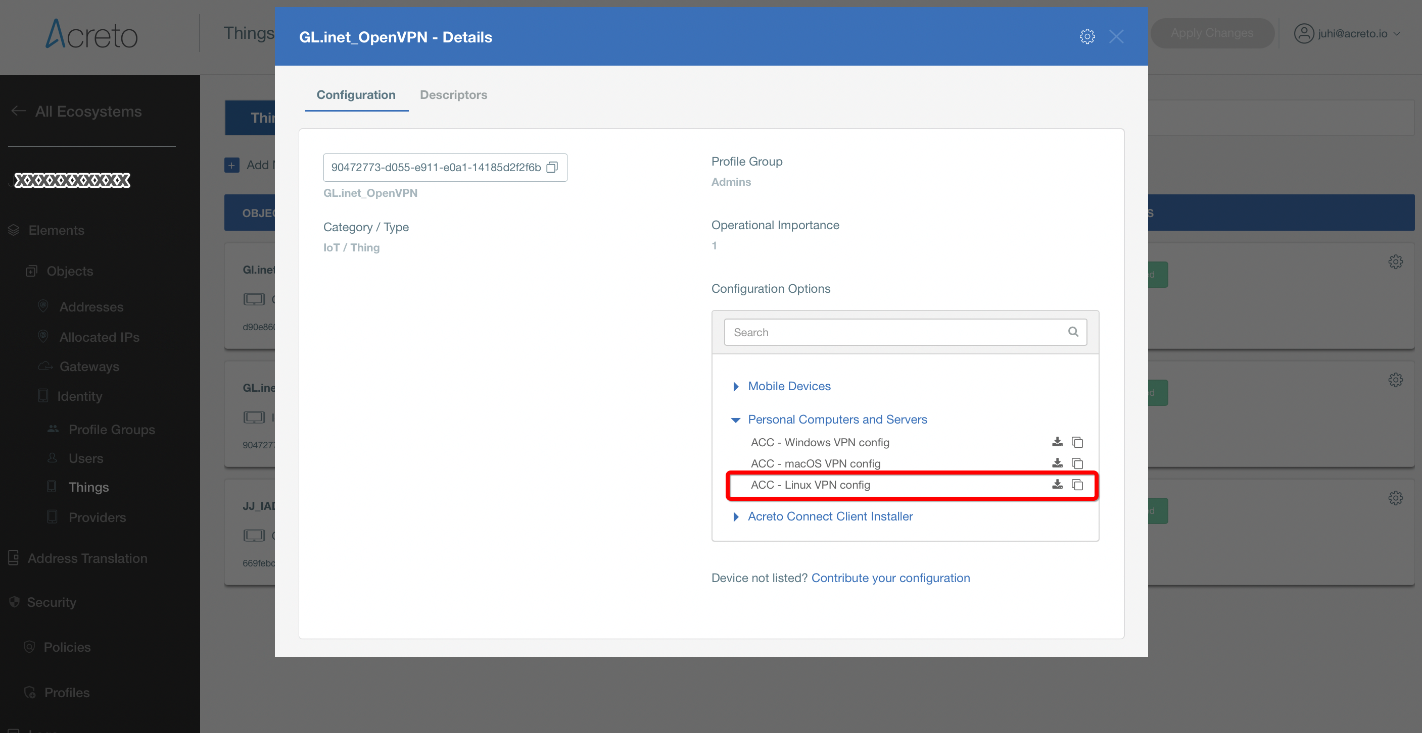Viewport: 1422px width, 733px height.
Task: Switch to the Descriptors tab
Action: click(453, 95)
